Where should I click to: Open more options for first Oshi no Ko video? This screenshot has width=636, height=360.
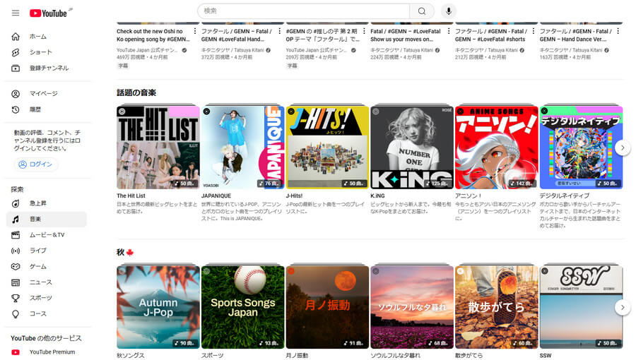pos(195,32)
